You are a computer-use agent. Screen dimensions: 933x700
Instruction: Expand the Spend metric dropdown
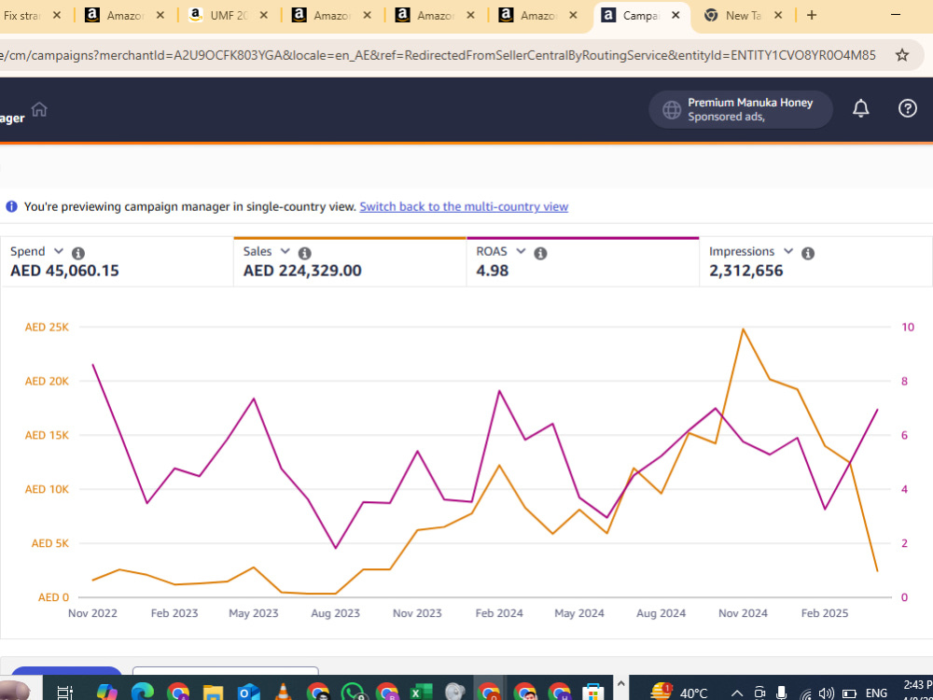(x=58, y=251)
